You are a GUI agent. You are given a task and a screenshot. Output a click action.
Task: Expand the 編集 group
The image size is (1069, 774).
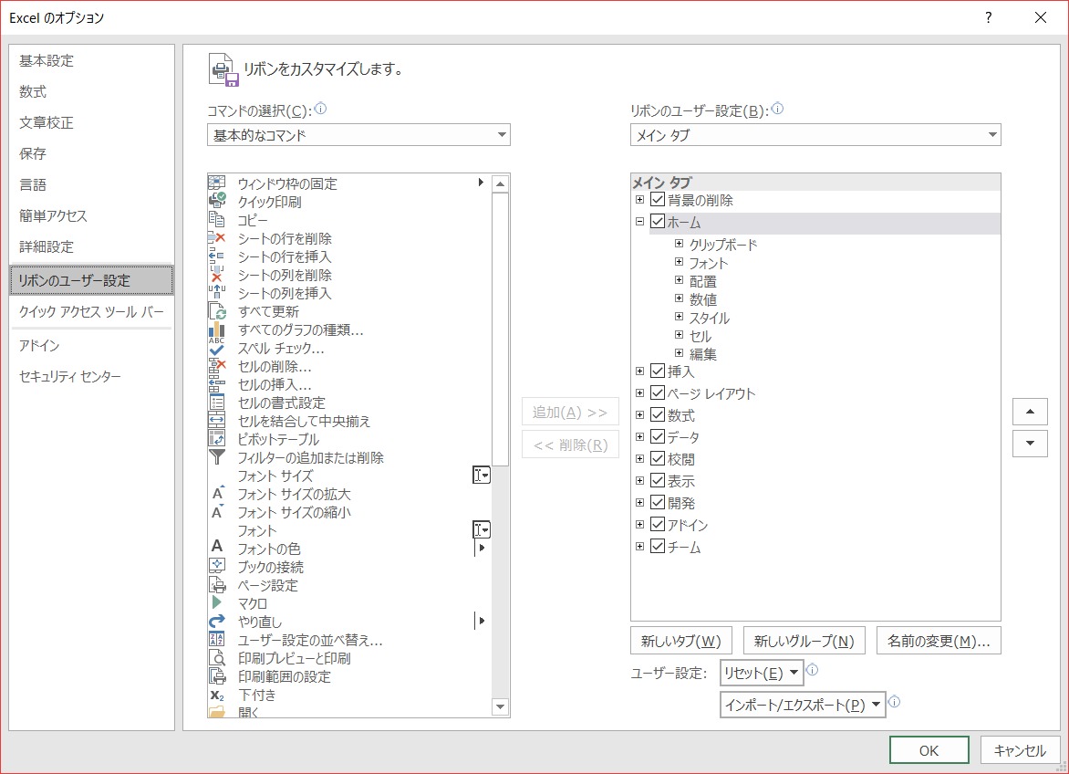(x=679, y=352)
